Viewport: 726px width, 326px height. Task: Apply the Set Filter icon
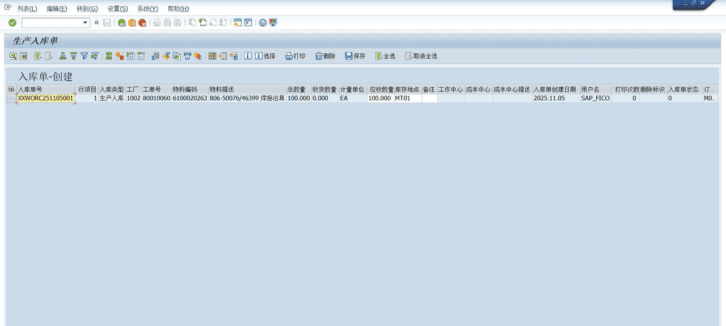[84, 55]
